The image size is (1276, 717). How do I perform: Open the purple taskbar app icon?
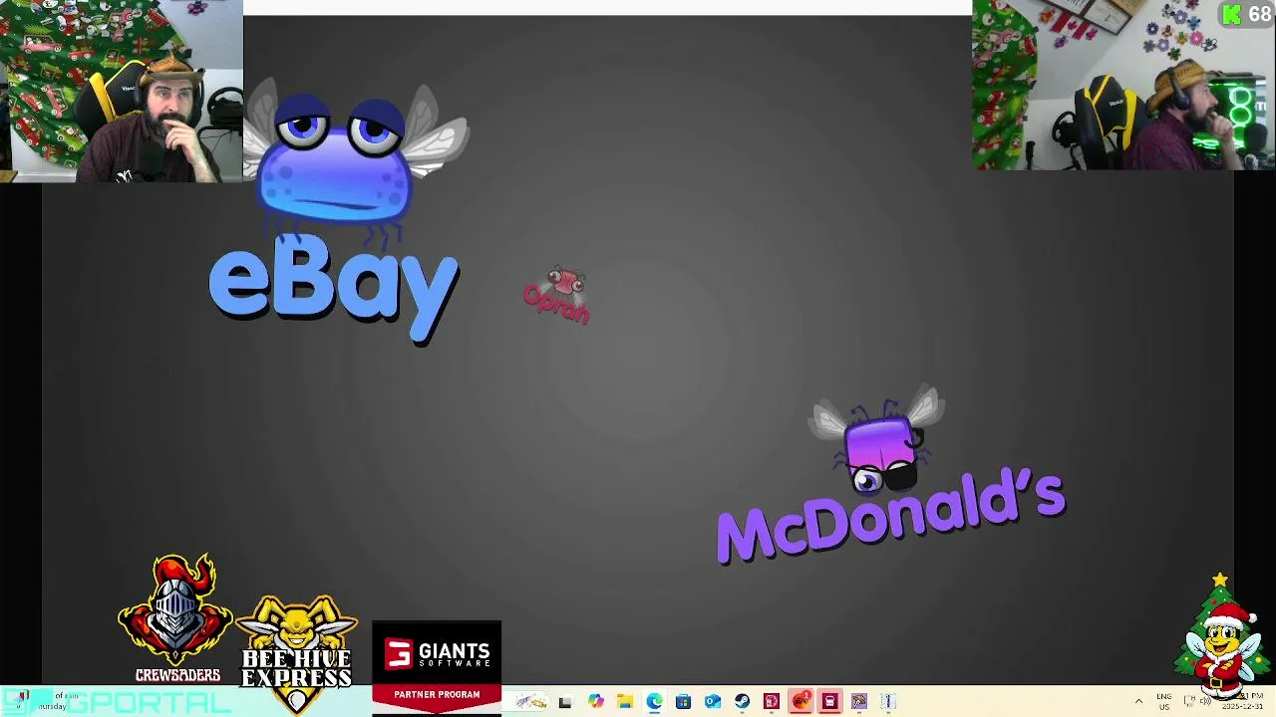tap(859, 702)
